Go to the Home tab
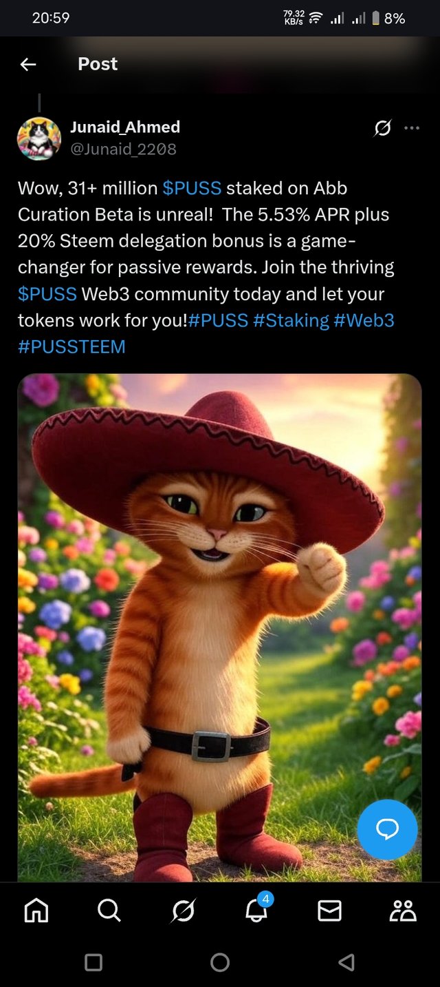 click(36, 911)
